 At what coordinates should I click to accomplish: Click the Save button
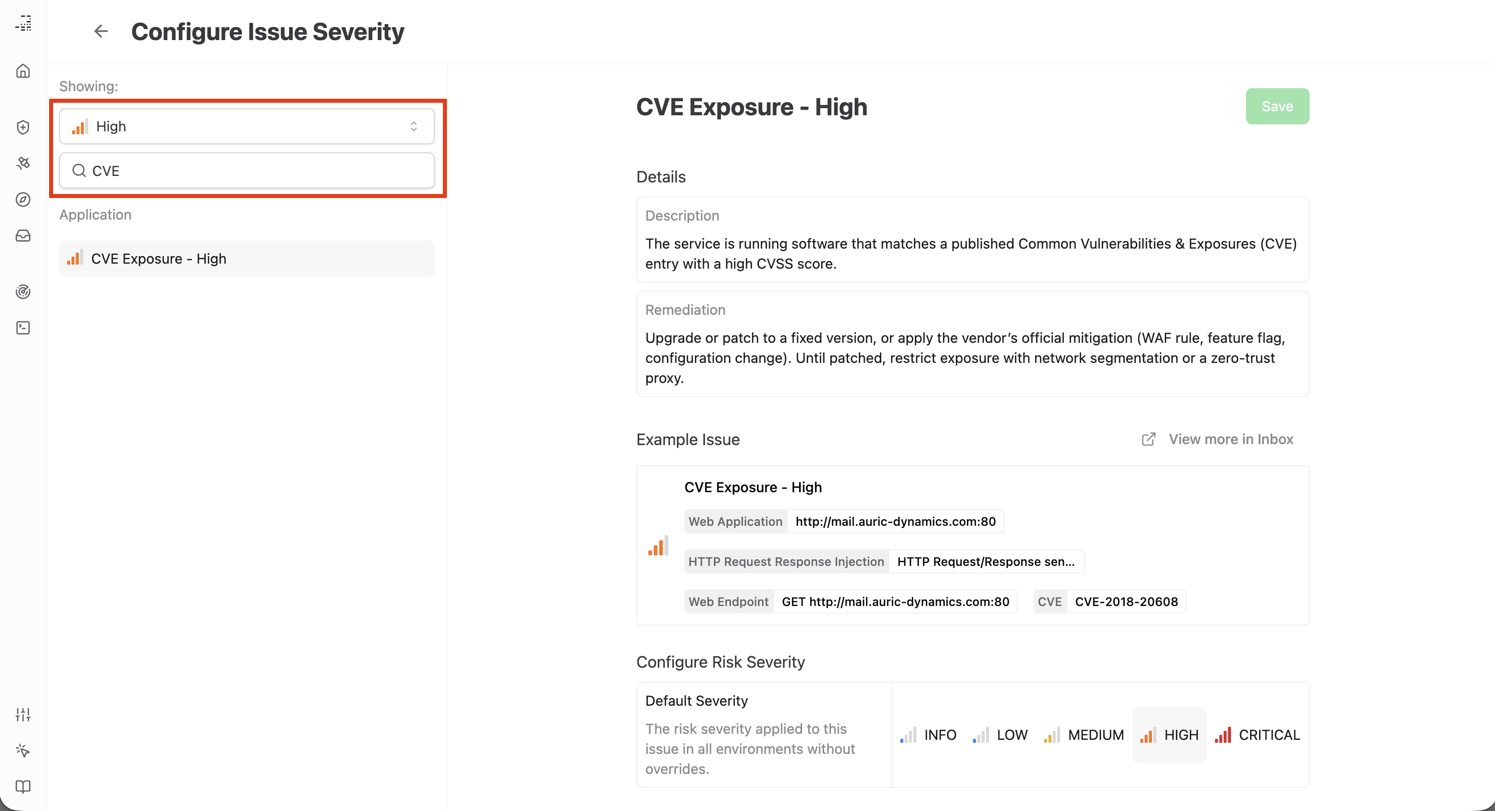pyautogui.click(x=1277, y=106)
